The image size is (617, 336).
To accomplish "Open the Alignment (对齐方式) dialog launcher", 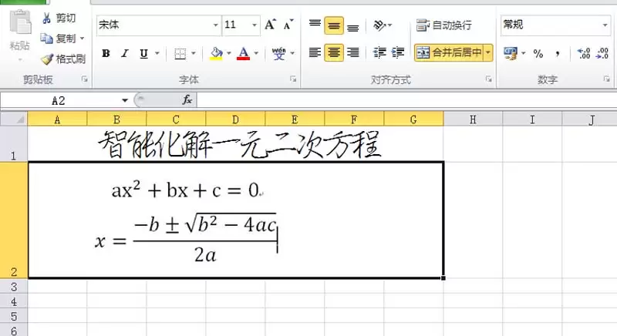I will click(488, 79).
